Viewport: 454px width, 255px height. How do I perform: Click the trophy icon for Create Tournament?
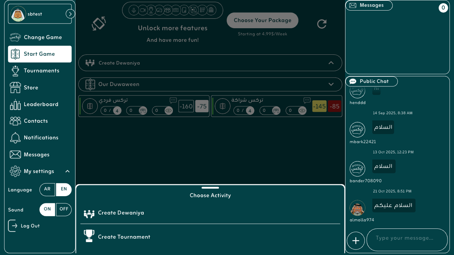point(89,236)
